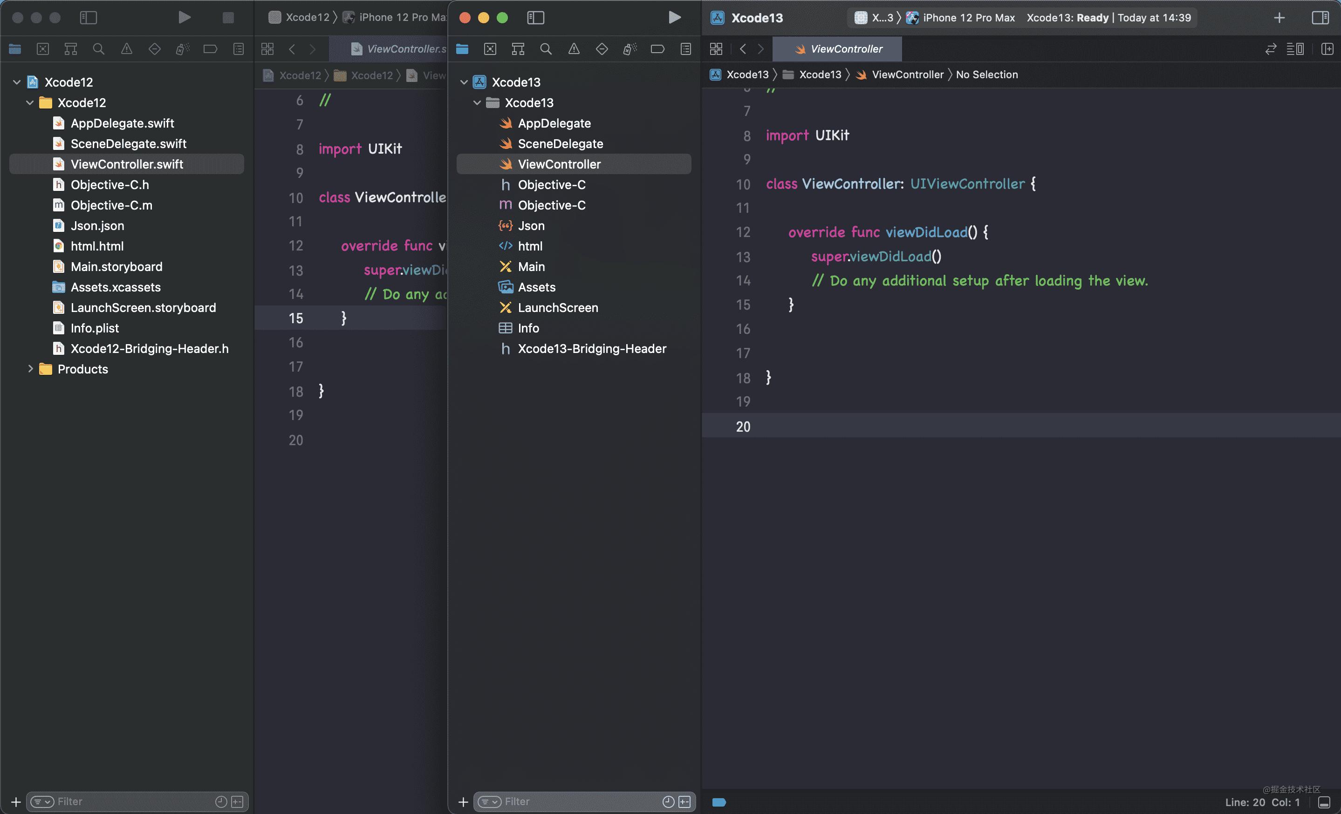1341x814 pixels.
Task: Select Json file in Xcode13 navigator
Action: [x=574, y=226]
